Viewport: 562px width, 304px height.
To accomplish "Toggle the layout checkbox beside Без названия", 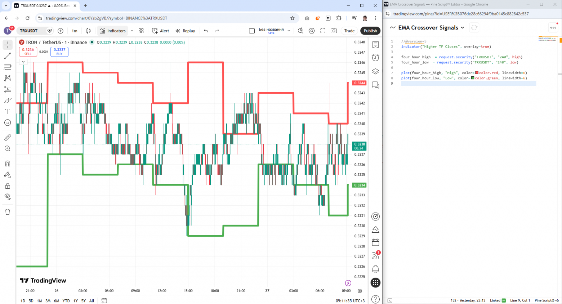I will pyautogui.click(x=252, y=31).
